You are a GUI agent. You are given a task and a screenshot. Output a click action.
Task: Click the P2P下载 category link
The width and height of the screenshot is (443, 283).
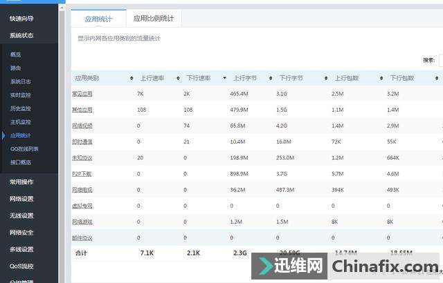point(82,173)
